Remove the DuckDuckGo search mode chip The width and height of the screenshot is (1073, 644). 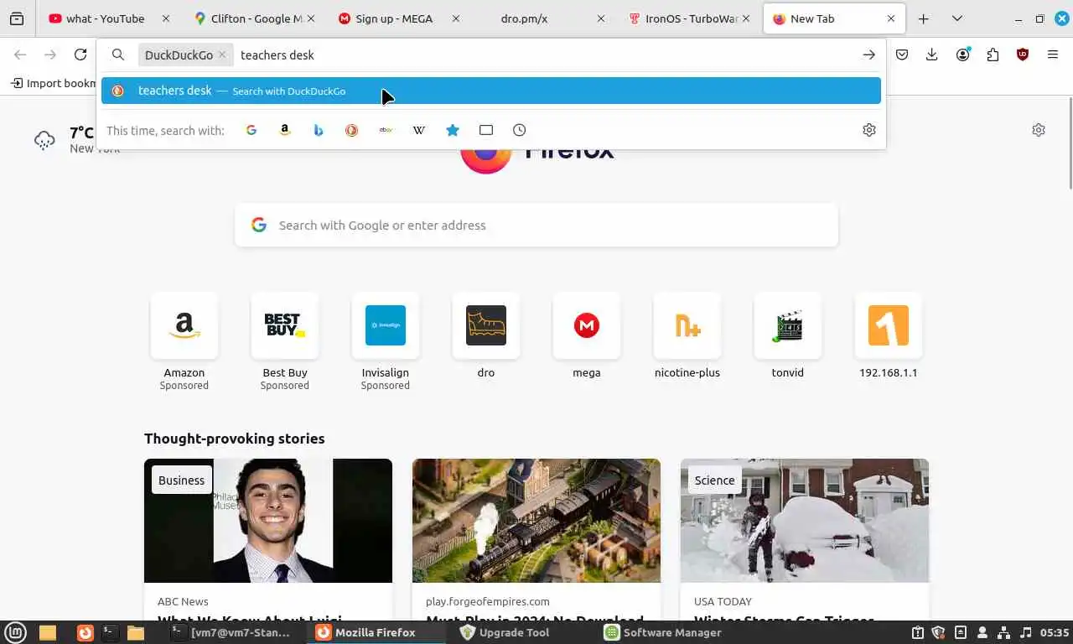[x=222, y=55]
